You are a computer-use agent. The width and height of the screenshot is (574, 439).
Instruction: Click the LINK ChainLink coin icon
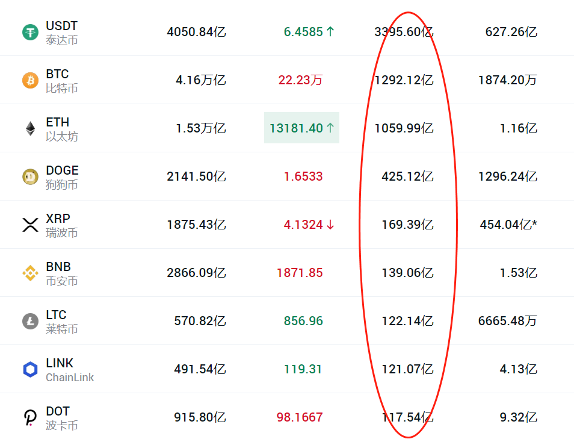(30, 369)
